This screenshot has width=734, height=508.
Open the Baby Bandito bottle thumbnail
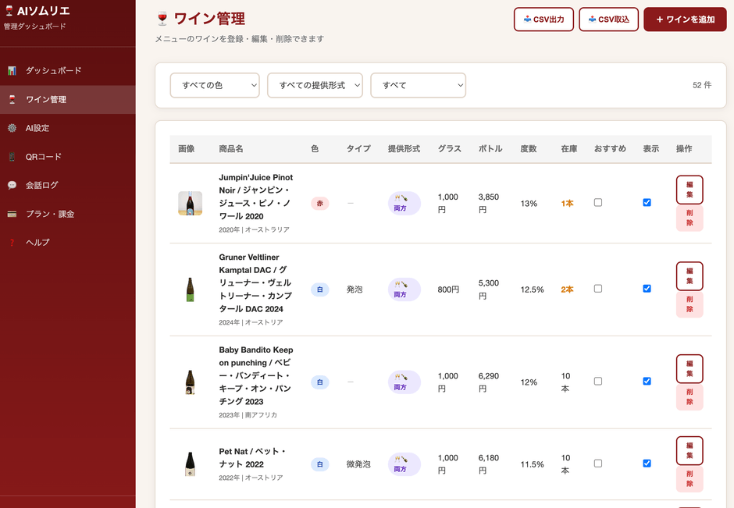(x=190, y=382)
